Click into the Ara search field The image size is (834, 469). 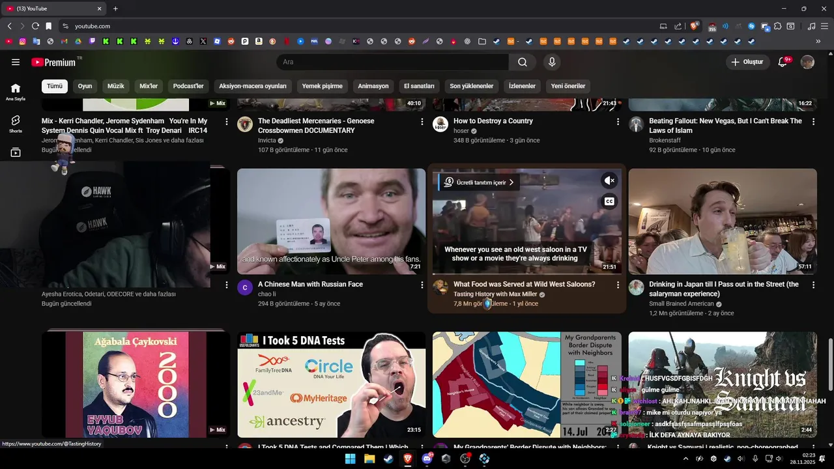tap(393, 62)
